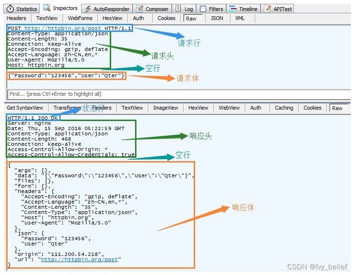Open the WebForms request tab
This screenshot has width=355, height=275.
(80, 18)
